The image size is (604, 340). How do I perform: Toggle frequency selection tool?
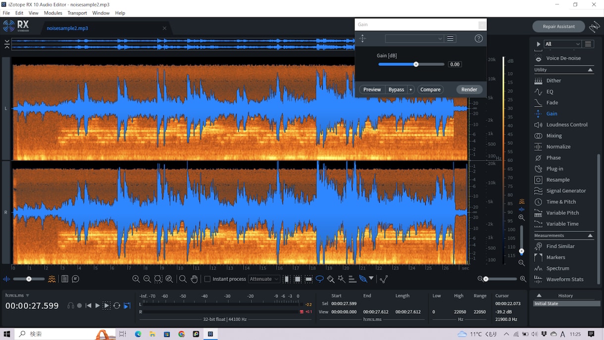pos(308,279)
